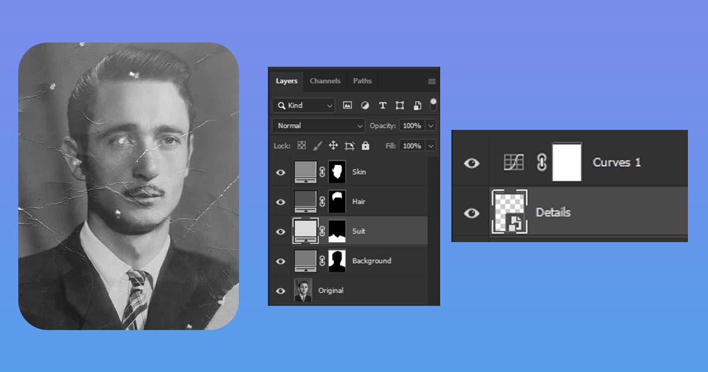Screen dimensions: 708x372
Task: Toggle visibility of the Hair layer
Action: click(x=281, y=201)
